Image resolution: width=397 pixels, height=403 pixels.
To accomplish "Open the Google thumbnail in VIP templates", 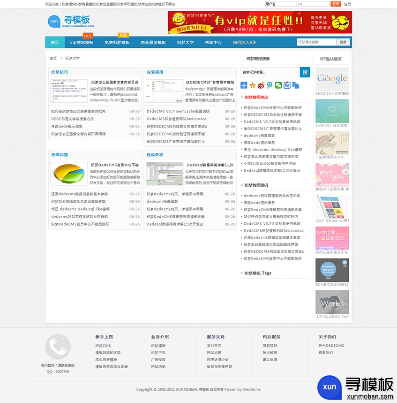I will coord(332,79).
